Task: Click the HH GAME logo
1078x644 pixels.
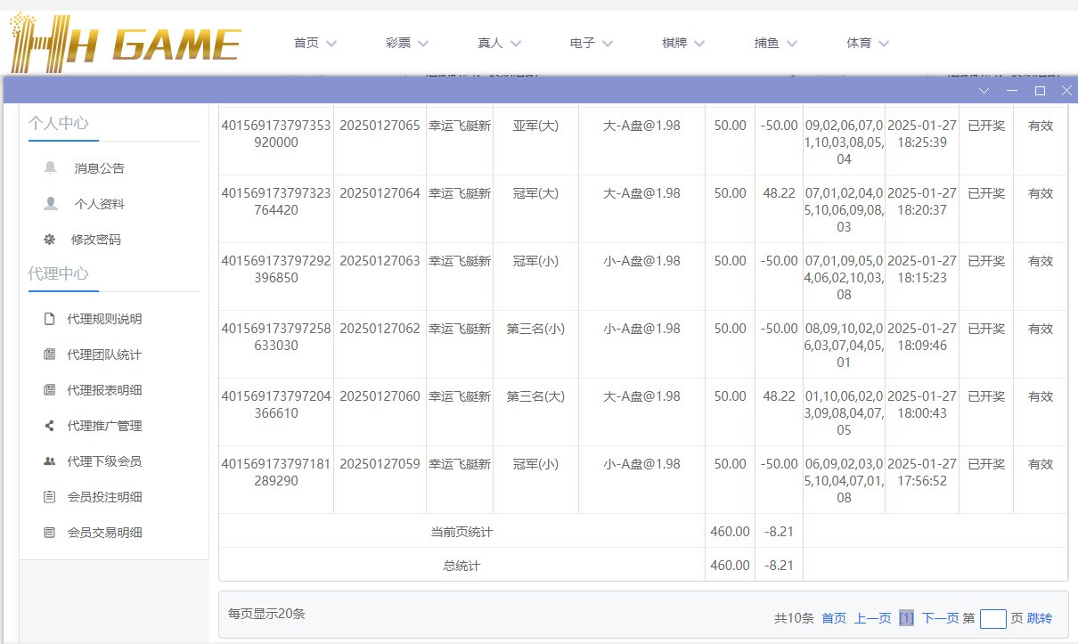Action: 124,41
